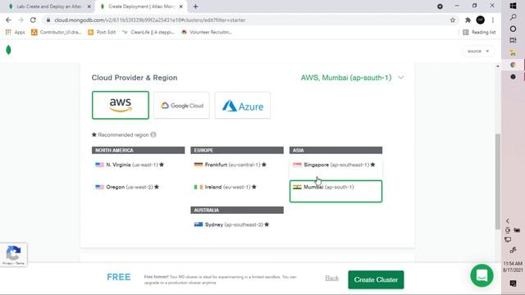Image resolution: width=525 pixels, height=295 pixels.
Task: Open Task View on the taskbar
Action: (x=513, y=40)
